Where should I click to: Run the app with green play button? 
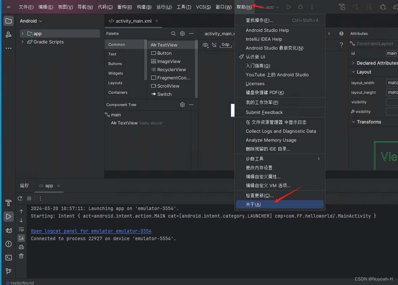(289, 7)
